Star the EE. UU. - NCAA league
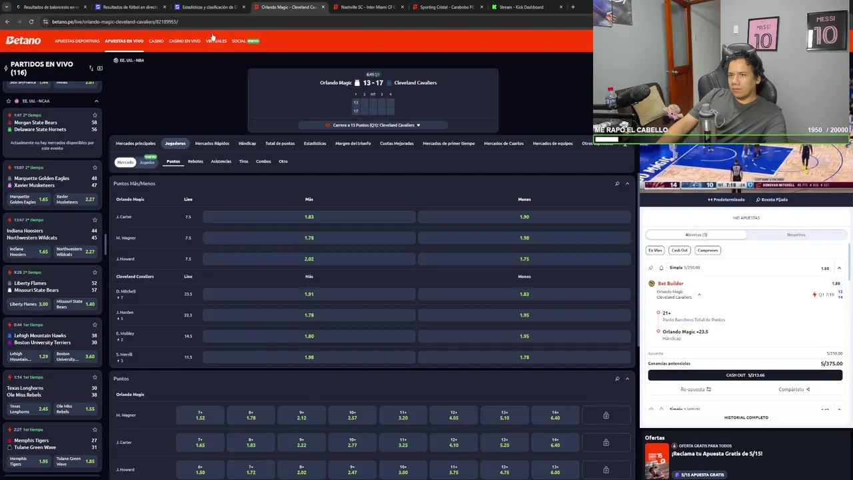Image resolution: width=853 pixels, height=480 pixels. pyautogui.click(x=8, y=101)
